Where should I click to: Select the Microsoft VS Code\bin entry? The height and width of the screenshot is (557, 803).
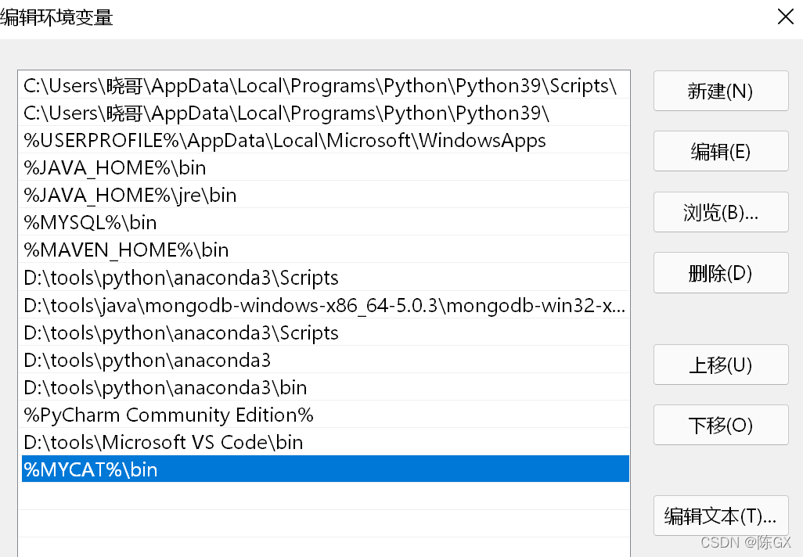326,442
